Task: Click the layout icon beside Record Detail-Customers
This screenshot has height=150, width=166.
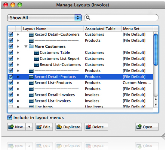Action: [x=31, y=34]
